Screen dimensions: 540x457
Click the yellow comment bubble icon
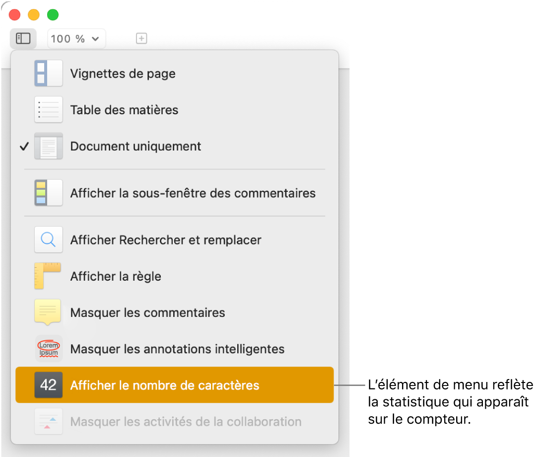[x=48, y=312]
